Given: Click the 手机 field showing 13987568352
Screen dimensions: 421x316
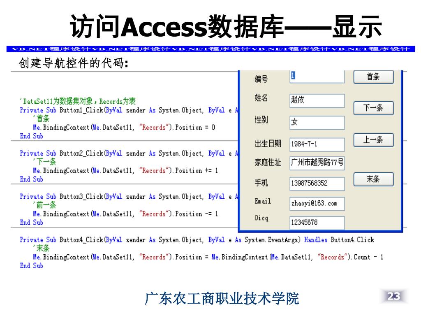Looking at the screenshot, I should (317, 184).
